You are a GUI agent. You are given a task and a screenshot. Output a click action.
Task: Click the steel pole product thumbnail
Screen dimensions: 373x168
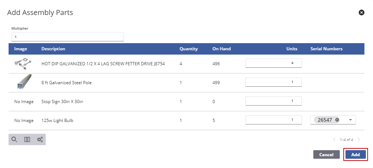pyautogui.click(x=24, y=82)
